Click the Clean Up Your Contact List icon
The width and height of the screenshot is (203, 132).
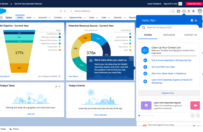(x=145, y=50)
